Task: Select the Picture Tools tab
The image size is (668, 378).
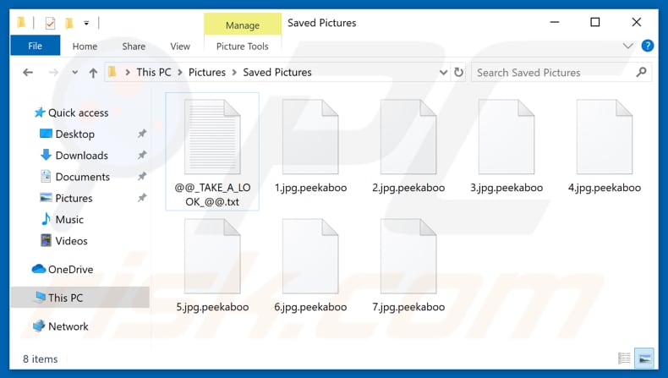Action: [242, 47]
